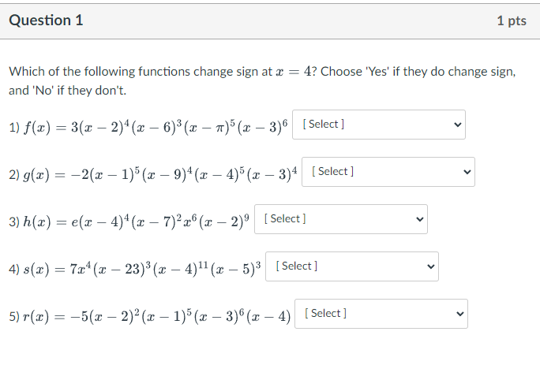Open the Select dropdown for s(x)
Screen dimensions: 540x365
point(352,266)
